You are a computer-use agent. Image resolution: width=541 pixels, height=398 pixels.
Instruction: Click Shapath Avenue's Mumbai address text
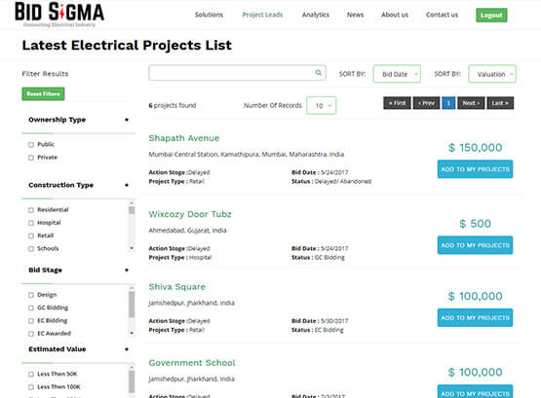tap(247, 155)
